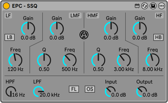Click the hot-swap preset circular arrows icon
168x103 pixels.
point(145,6)
